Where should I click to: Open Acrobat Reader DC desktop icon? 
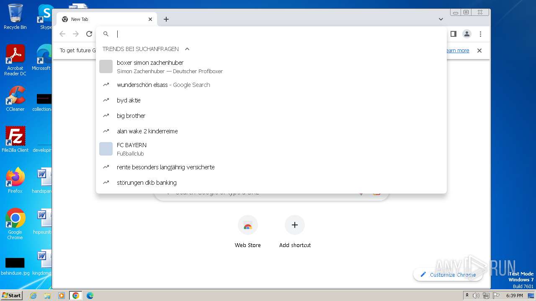pyautogui.click(x=15, y=60)
